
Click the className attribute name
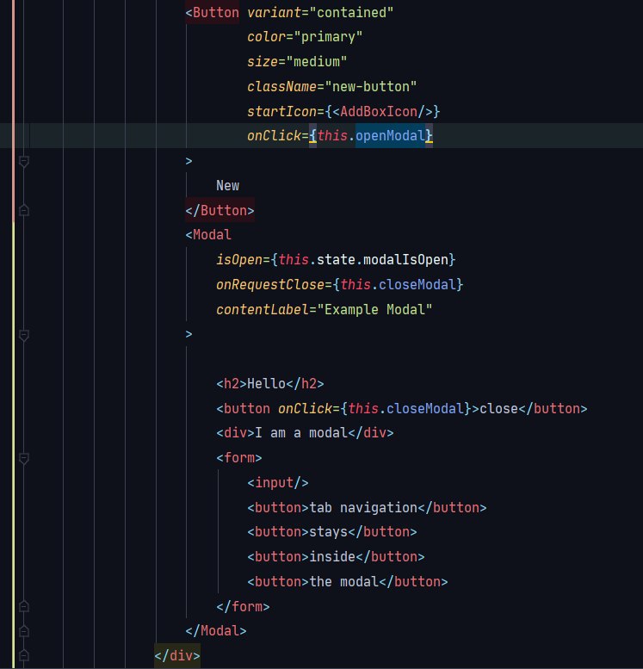click(x=281, y=87)
